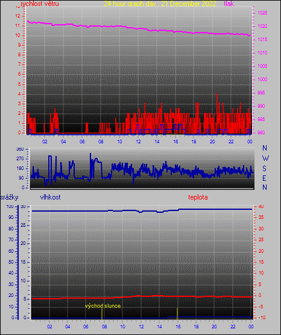281x335 pixels.
Task: Click the '24 hour graph day : 21 December 2022' title
Action: (160, 4)
